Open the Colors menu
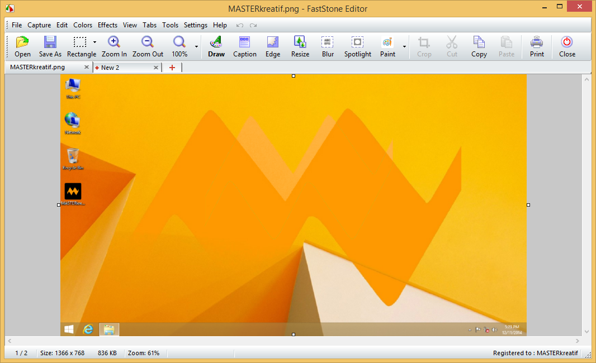The height and width of the screenshot is (363, 596). point(83,25)
